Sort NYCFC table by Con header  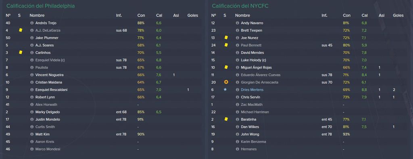[346, 16]
